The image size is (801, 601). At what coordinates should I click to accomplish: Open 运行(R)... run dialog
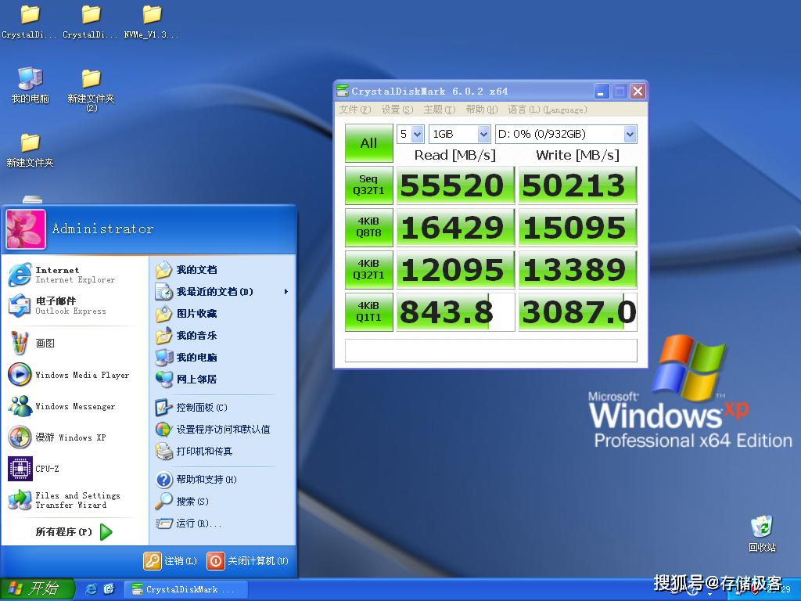[x=222, y=524]
